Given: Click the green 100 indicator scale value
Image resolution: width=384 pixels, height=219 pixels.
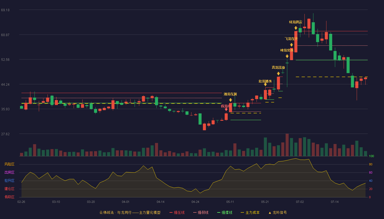Looking at the screenshot, I should coord(371,156).
